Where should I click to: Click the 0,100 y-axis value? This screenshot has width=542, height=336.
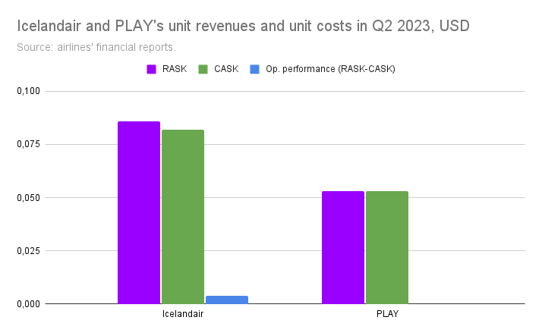pos(28,91)
